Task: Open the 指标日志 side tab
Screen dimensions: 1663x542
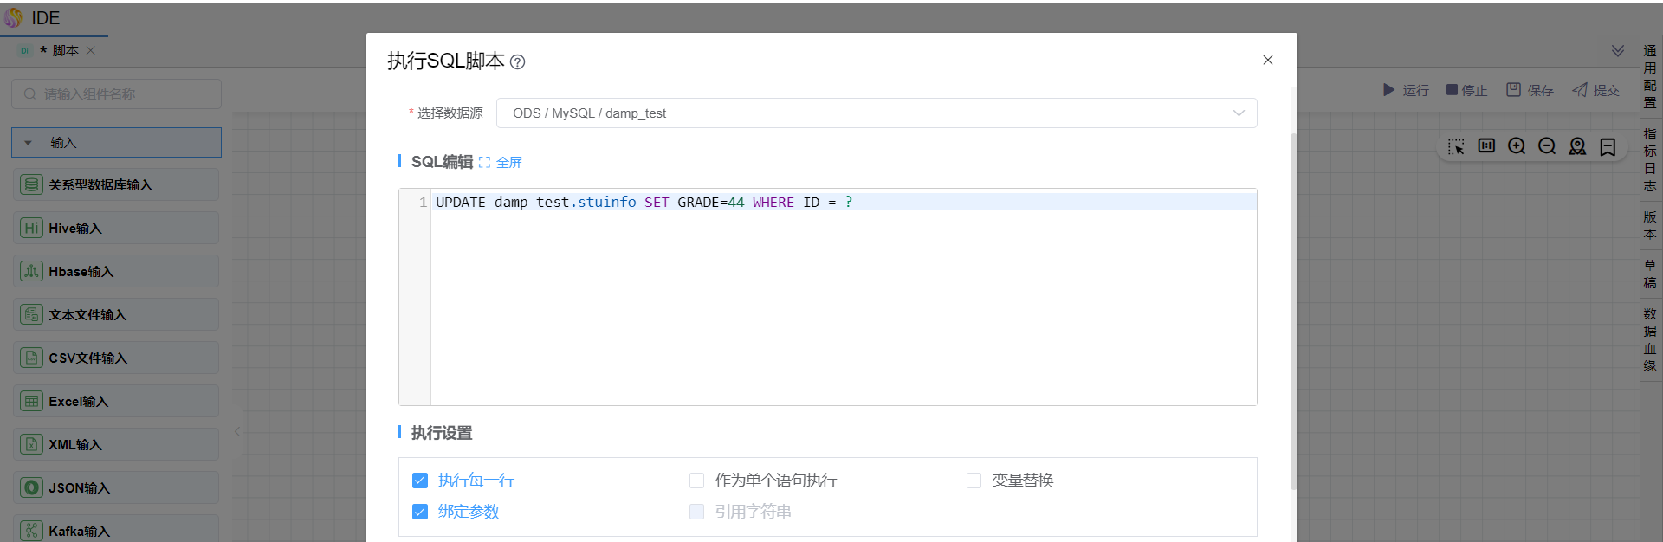Action: (1650, 159)
